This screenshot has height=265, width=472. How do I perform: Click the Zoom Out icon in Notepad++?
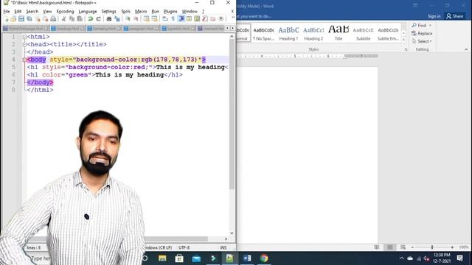coord(136,19)
